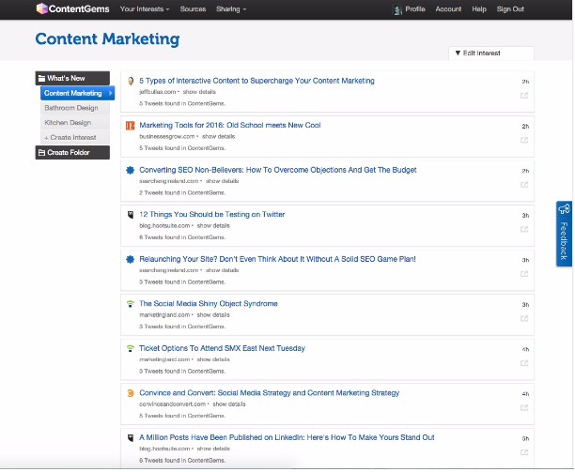Open the Feedback side tab
This screenshot has height=472, width=575.
pos(564,234)
